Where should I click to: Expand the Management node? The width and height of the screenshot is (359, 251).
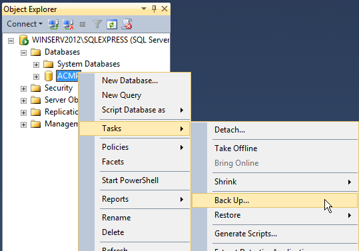tap(23, 125)
